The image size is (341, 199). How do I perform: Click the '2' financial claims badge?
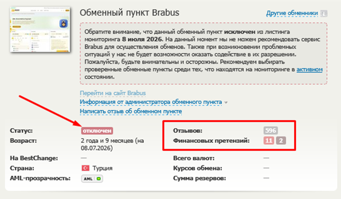click(x=281, y=141)
